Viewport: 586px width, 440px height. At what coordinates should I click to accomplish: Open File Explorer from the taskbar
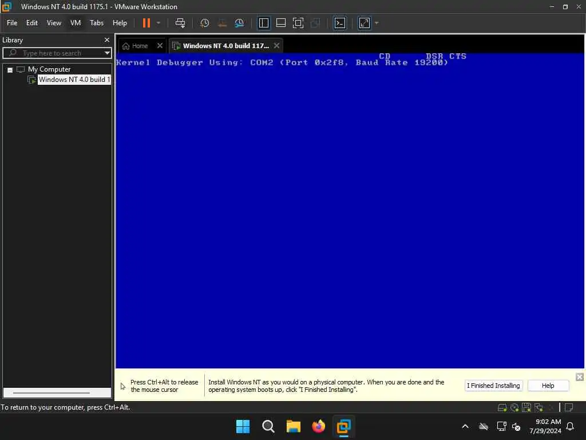pos(294,426)
